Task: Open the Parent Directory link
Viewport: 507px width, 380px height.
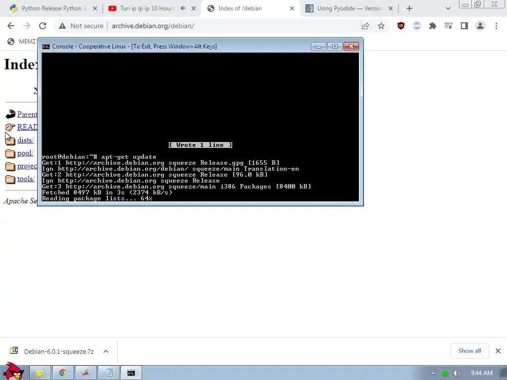Action: 27,114
